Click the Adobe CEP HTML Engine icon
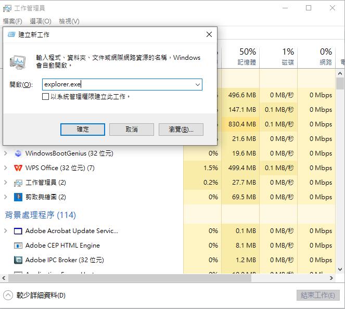This screenshot has height=309, width=345. point(18,246)
